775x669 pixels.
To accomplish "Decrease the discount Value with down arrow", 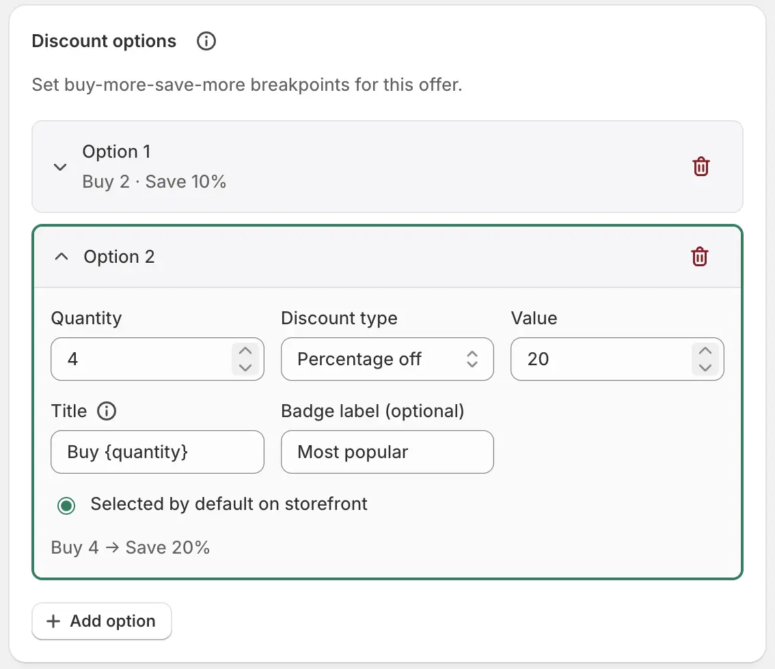I will [x=705, y=367].
